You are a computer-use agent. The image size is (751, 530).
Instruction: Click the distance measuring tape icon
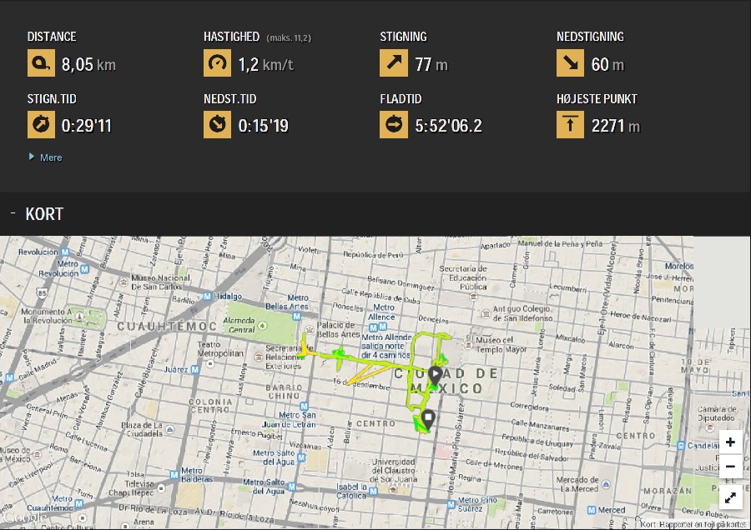click(41, 63)
